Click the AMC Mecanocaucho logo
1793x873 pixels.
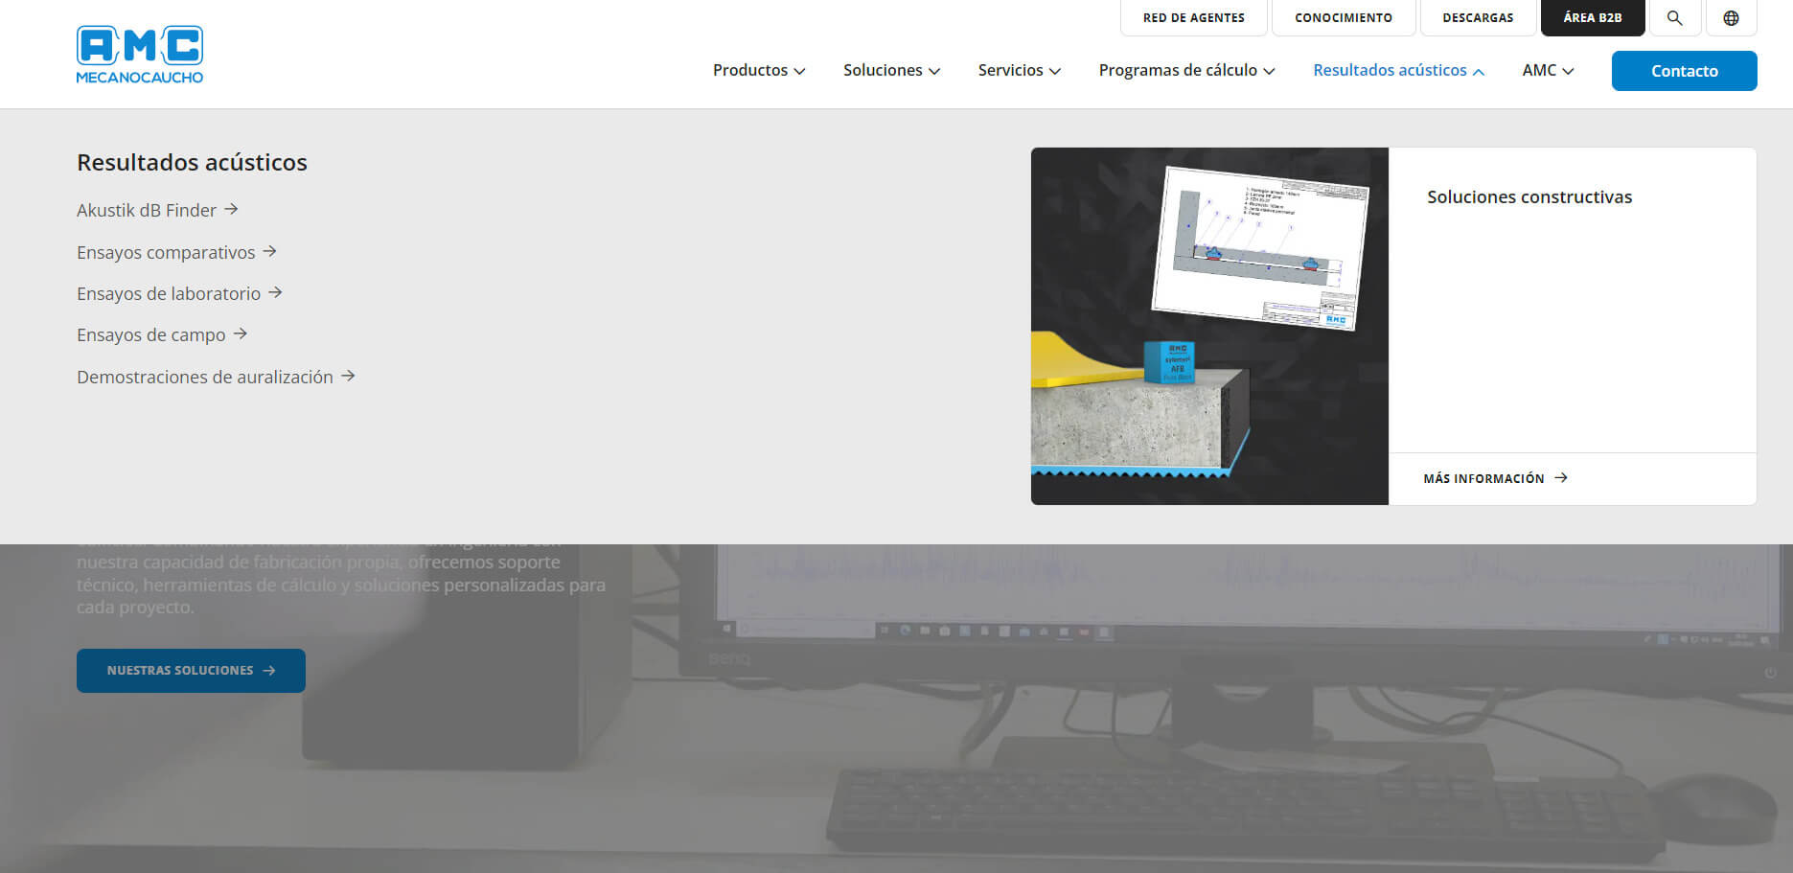click(x=140, y=55)
